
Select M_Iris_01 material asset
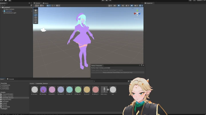(x=87, y=90)
